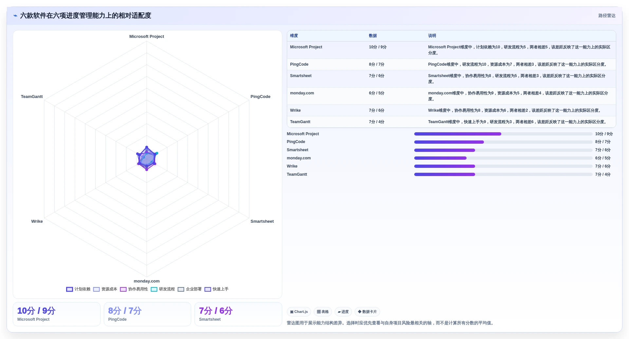629x339 pixels.
Task: Select monday.com table row name
Action: 302,93
